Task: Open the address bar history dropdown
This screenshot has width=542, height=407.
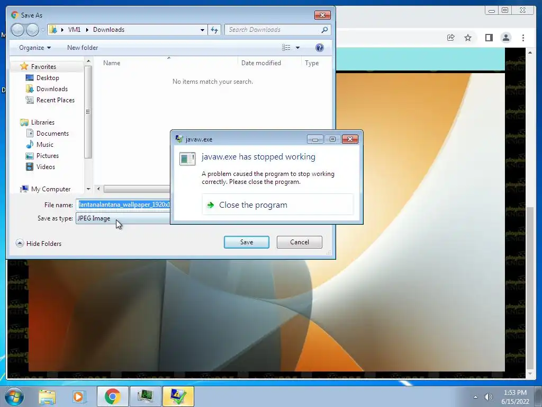Action: [x=202, y=30]
